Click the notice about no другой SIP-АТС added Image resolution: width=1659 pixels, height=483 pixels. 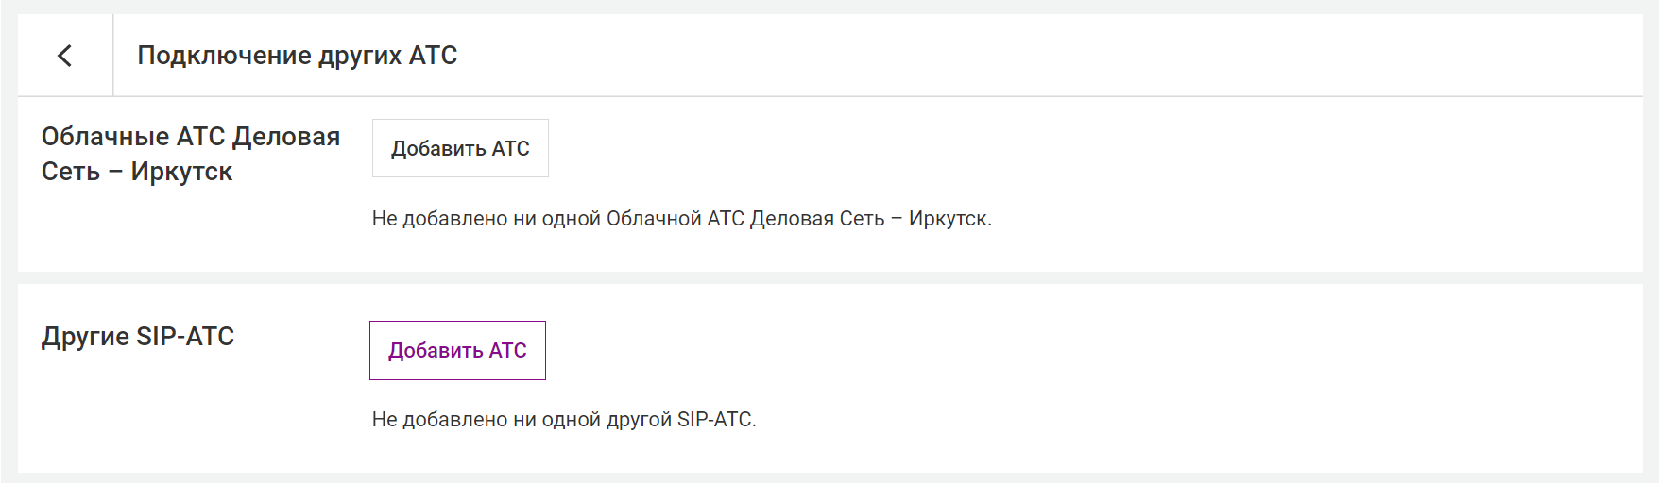[x=564, y=420]
